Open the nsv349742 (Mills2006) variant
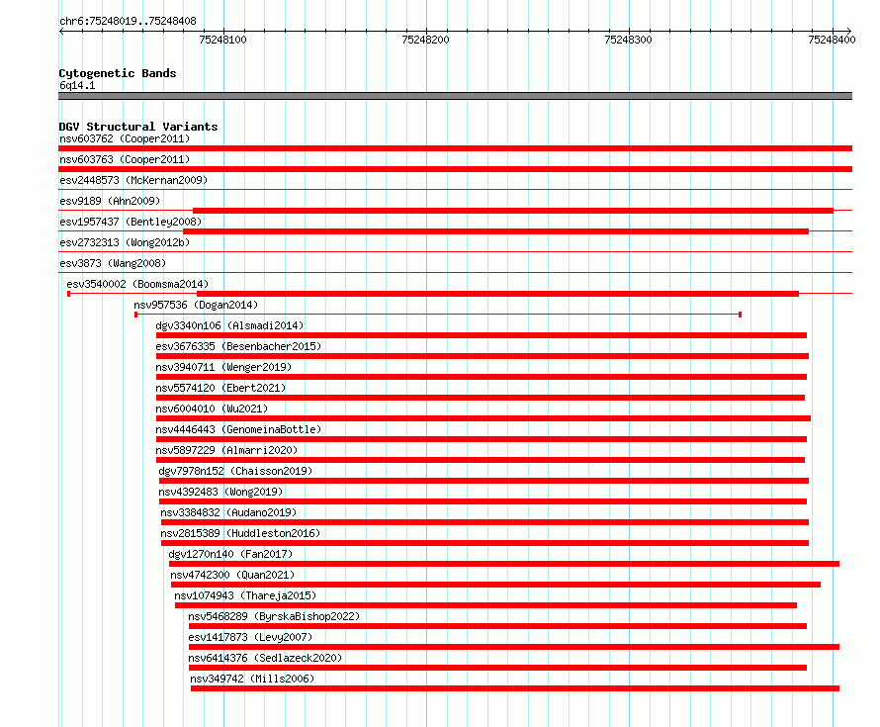 tap(252, 679)
